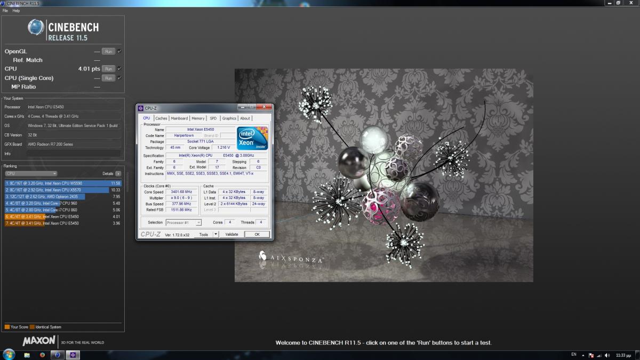Screen dimensions: 640x360
Task: Click the CPU-Z title bar icon
Action: 141,108
